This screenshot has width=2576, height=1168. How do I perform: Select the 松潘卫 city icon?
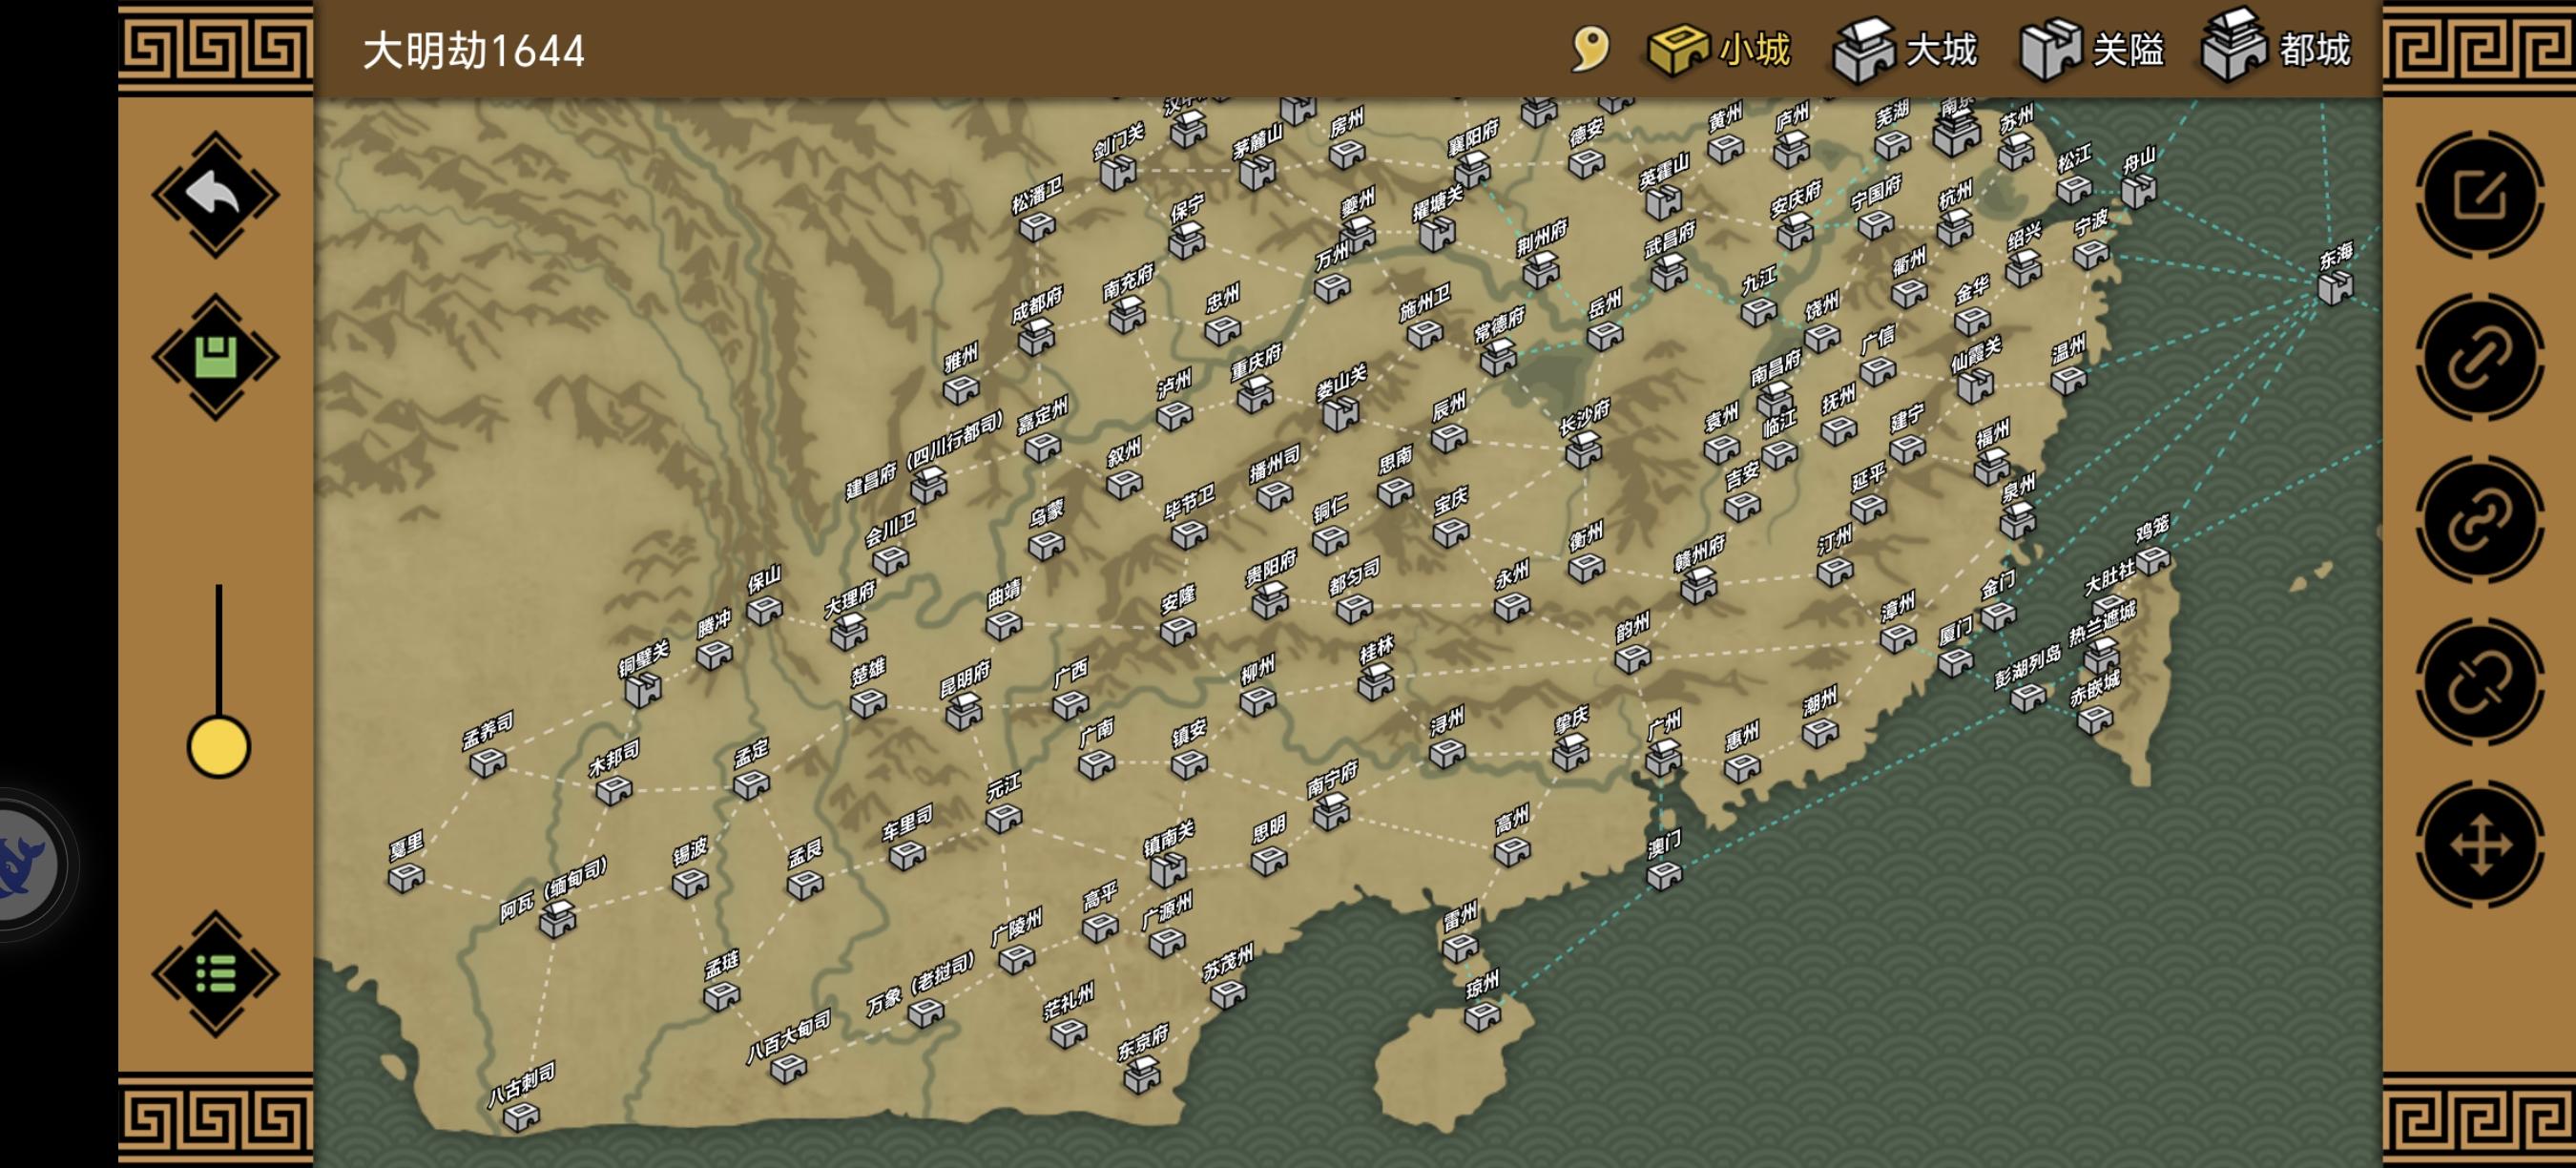pyautogui.click(x=1037, y=227)
